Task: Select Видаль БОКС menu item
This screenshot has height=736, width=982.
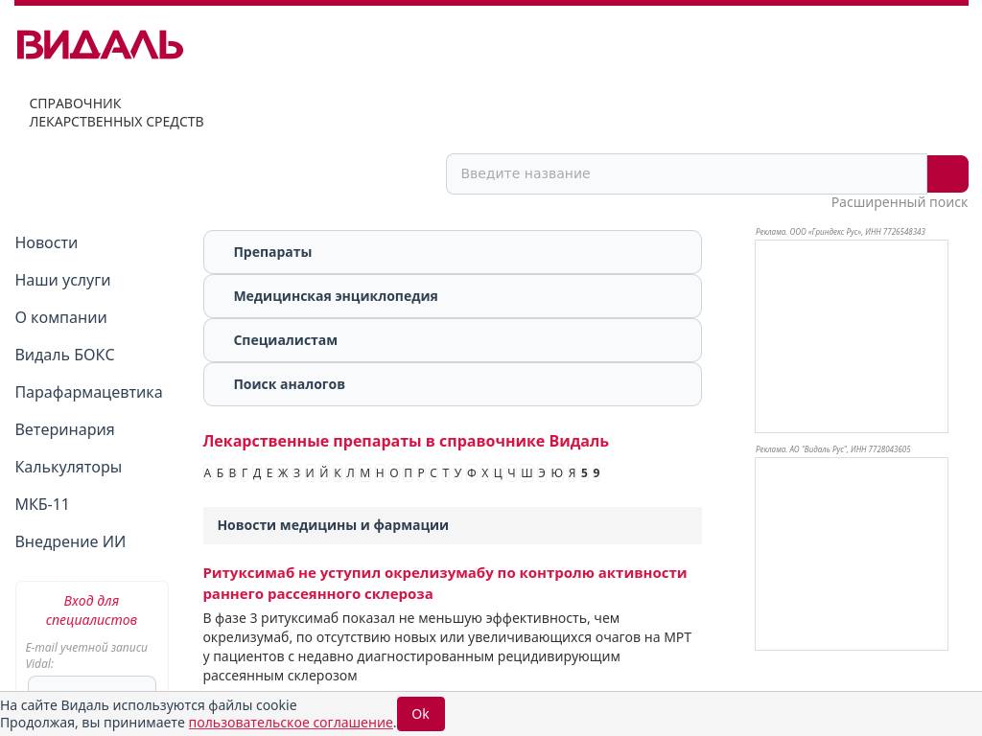Action: click(x=64, y=355)
